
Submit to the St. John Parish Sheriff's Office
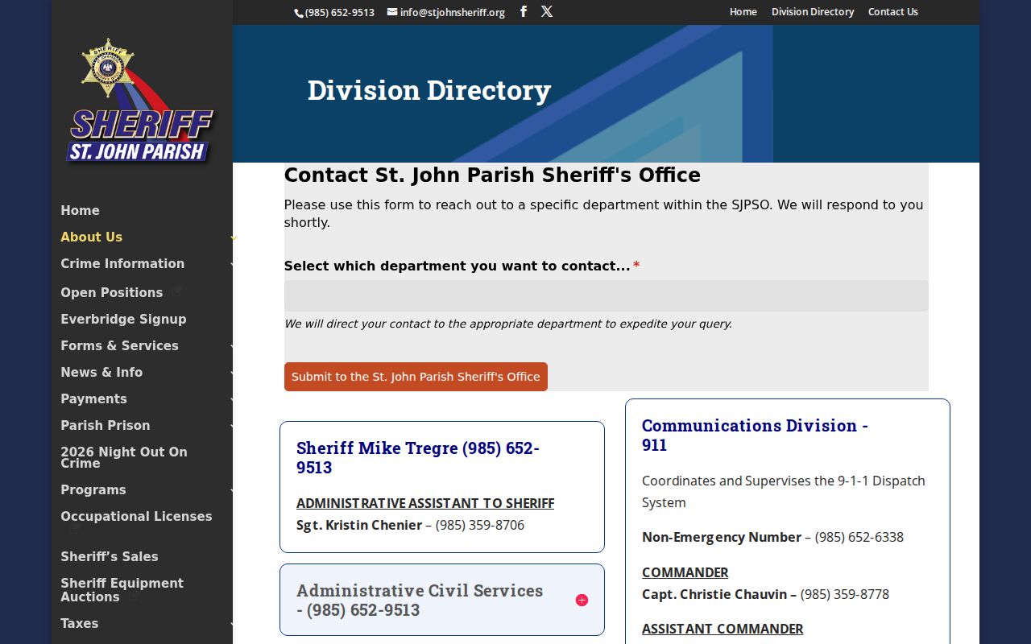click(416, 377)
